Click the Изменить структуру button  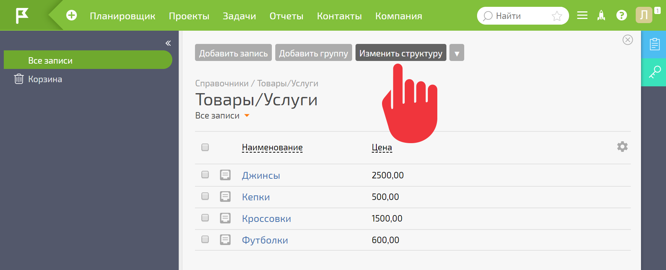401,53
